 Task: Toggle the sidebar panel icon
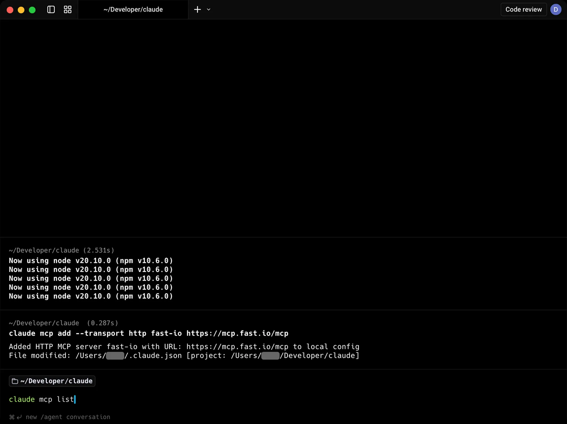50,9
